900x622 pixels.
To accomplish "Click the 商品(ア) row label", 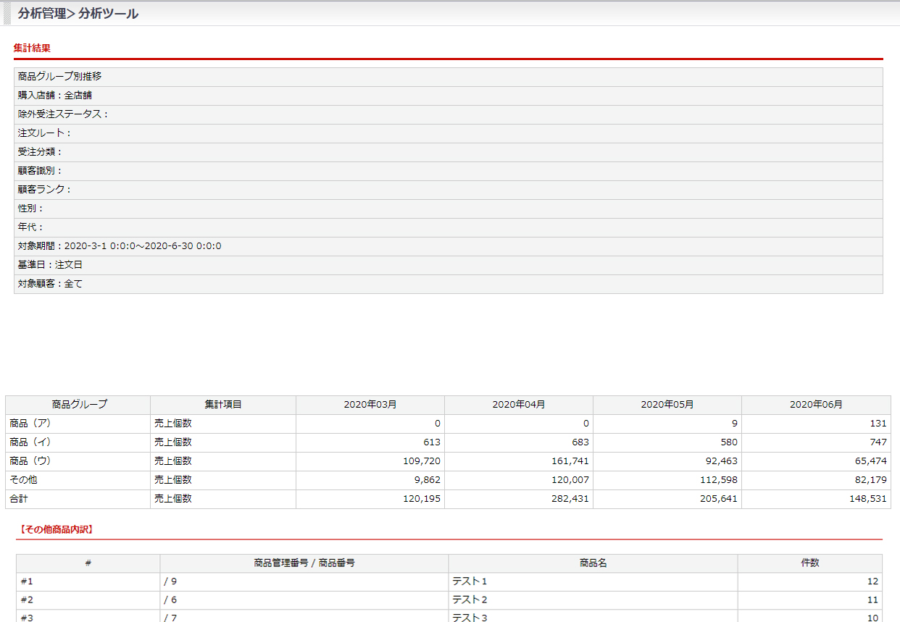I will point(30,424).
